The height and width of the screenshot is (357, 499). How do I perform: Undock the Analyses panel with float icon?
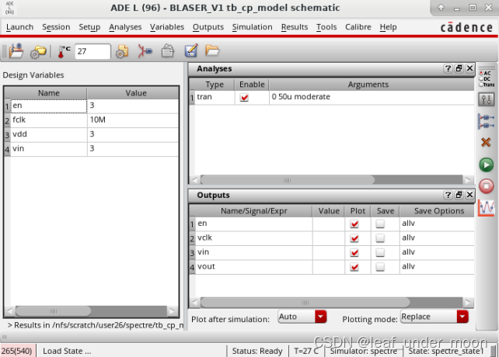click(x=459, y=68)
